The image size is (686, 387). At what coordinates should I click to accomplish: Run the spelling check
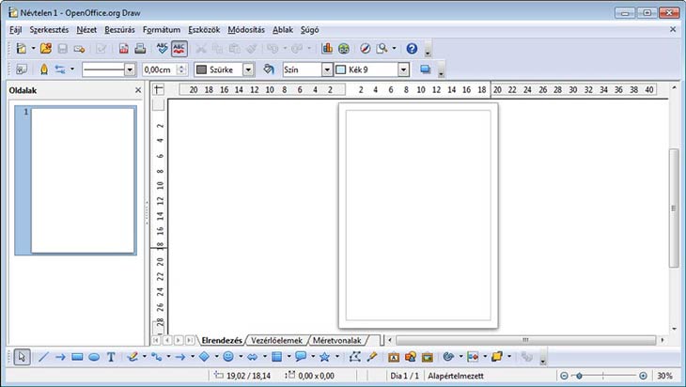[x=162, y=49]
